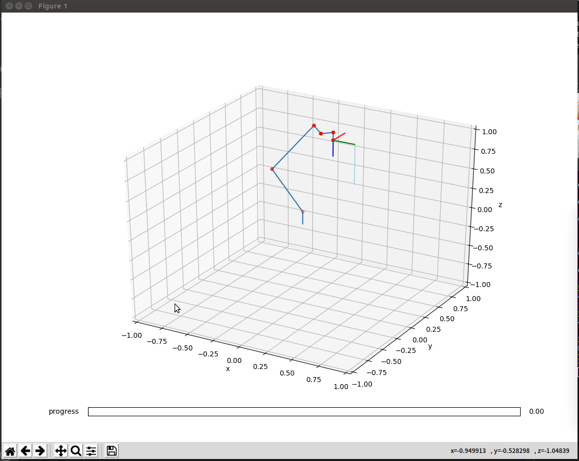The width and height of the screenshot is (579, 461).
Task: Minimize the Figure 1 window
Action: pos(19,6)
